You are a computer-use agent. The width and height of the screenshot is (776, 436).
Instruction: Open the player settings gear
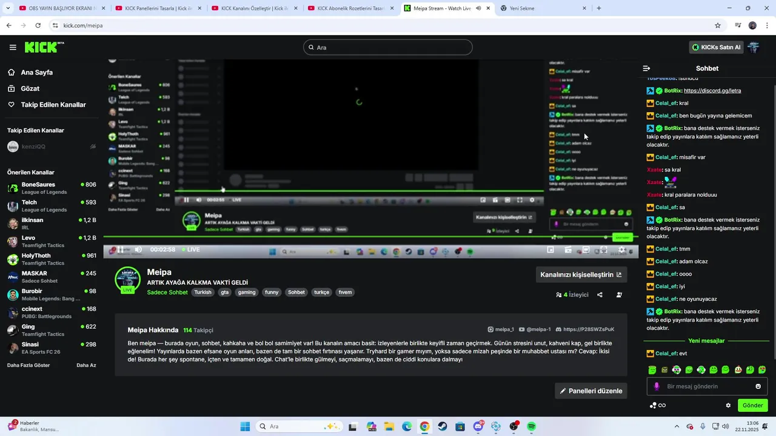[622, 249]
